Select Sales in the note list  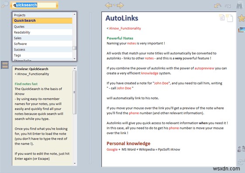42,38
